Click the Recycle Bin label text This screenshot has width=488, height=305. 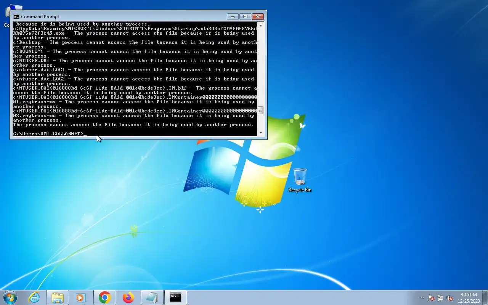pos(300,190)
